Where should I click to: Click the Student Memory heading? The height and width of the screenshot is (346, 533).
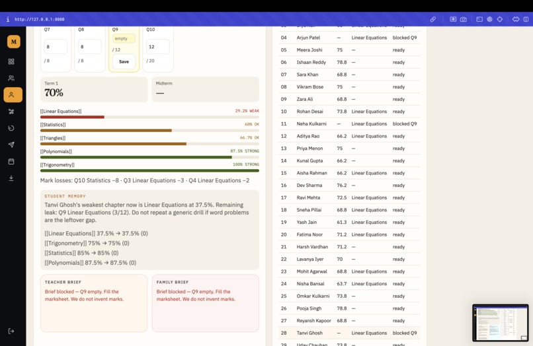tap(65, 196)
